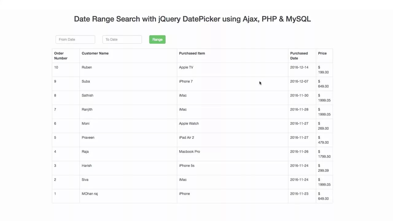Click the Purchased Date column header
This screenshot has height=221, width=393.
[x=299, y=56]
